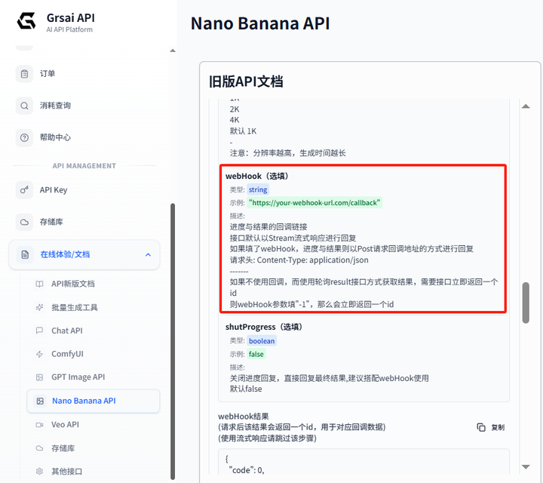Click the gear icon beside 其他接口

pos(39,471)
